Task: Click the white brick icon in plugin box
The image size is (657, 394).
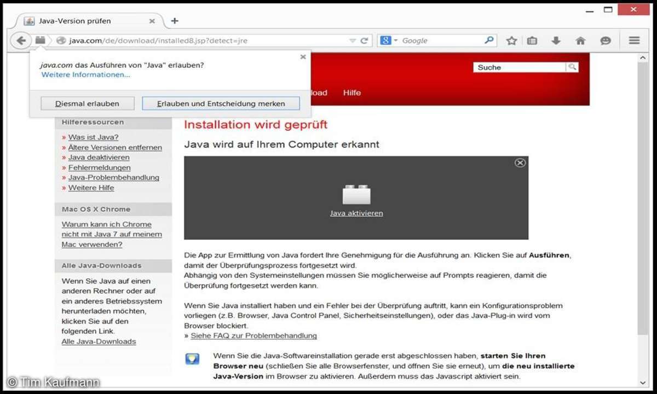Action: click(x=356, y=195)
